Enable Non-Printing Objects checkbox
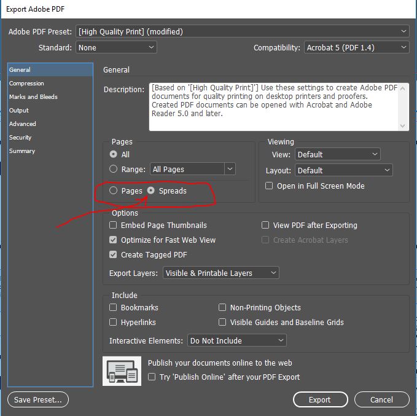Viewport: 417px width, 416px height. click(222, 307)
